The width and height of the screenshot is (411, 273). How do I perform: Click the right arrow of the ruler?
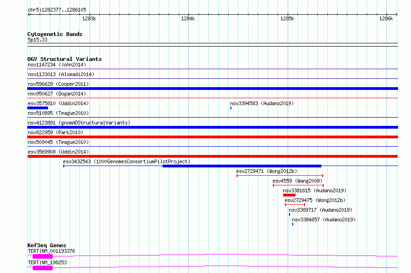coord(396,14)
